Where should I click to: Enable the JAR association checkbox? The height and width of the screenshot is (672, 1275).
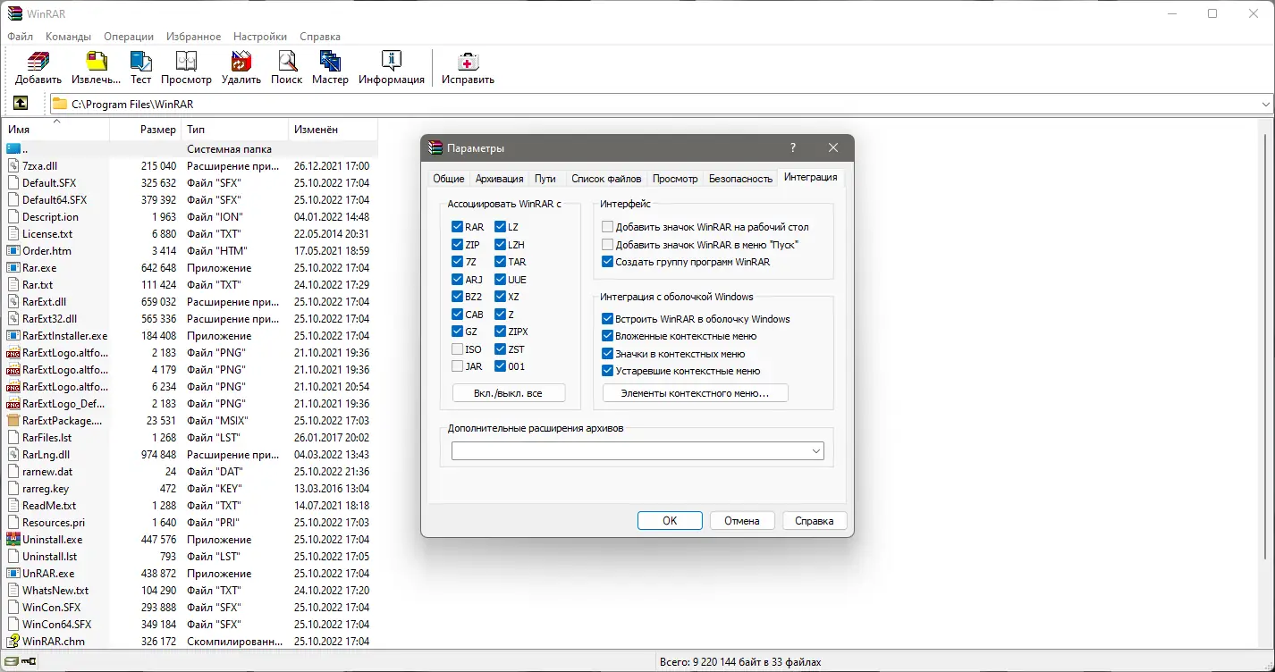[x=457, y=366]
